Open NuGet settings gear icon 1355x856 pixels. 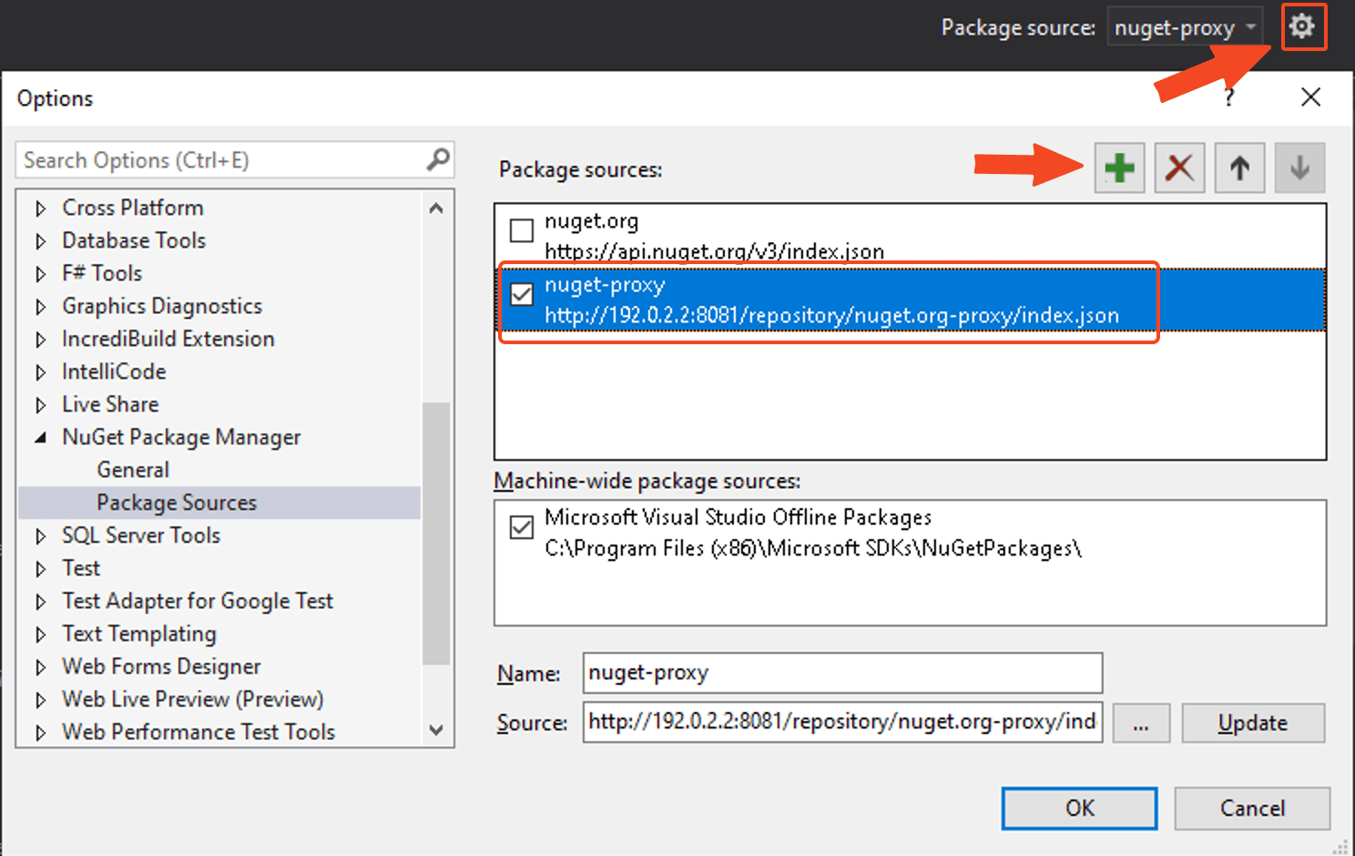1302,26
